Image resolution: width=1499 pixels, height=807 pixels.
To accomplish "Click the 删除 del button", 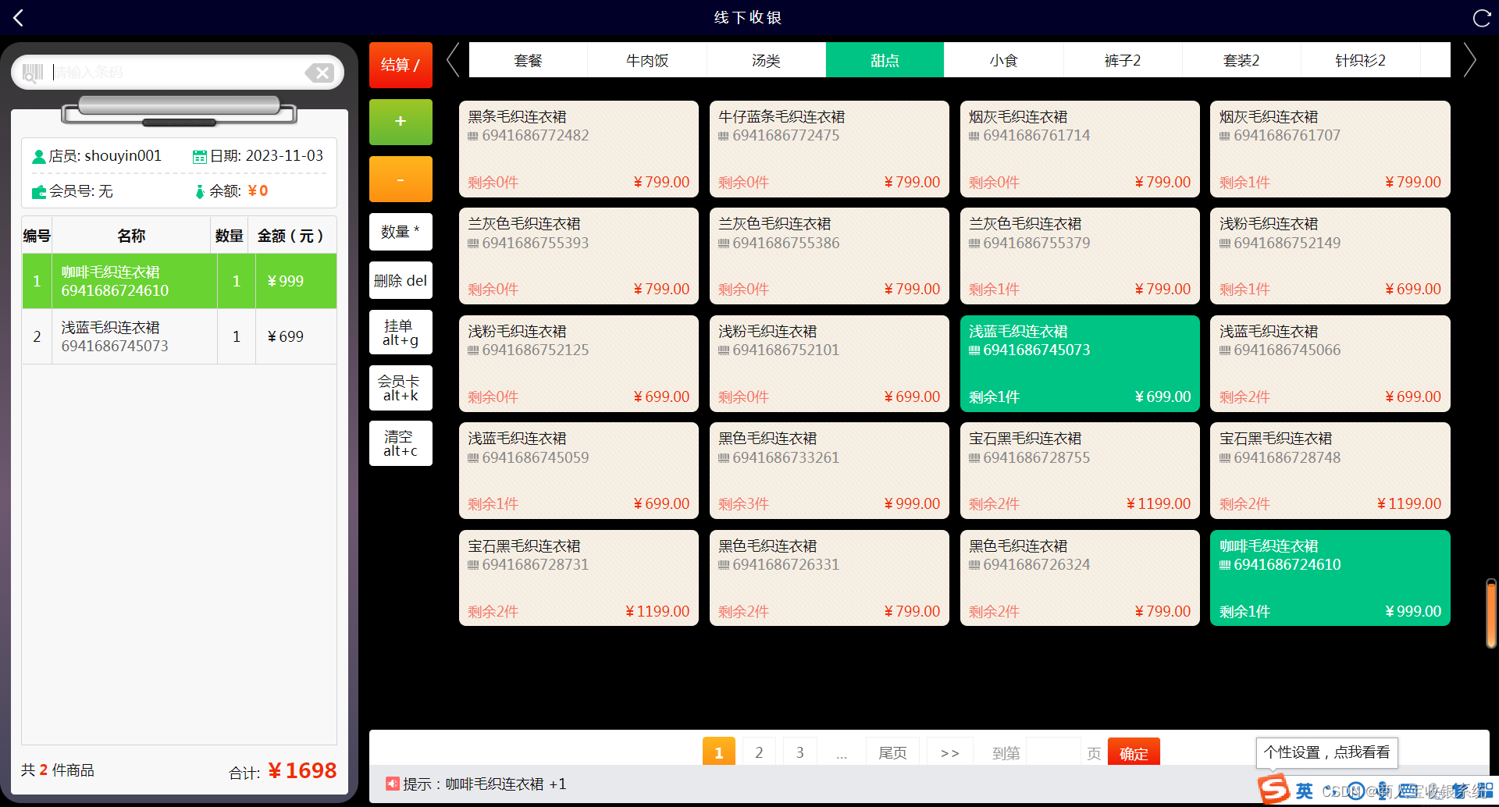I will tap(401, 280).
